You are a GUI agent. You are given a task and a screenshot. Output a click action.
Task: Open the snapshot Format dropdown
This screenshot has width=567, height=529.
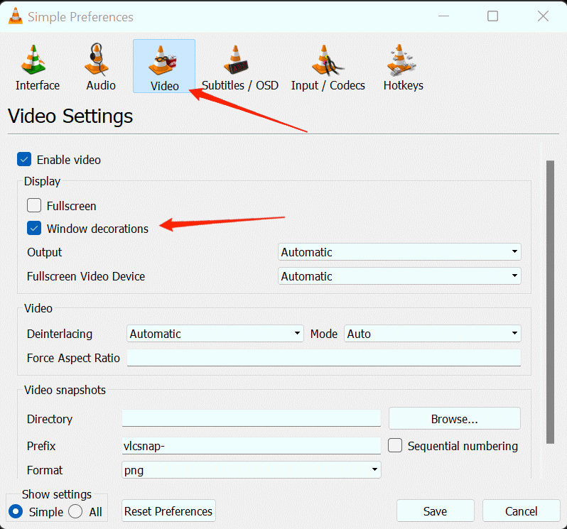click(252, 470)
